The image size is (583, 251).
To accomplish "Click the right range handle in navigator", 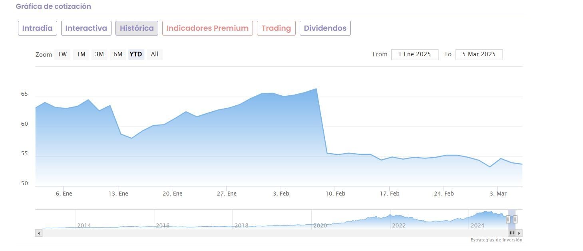I will coord(515,219).
